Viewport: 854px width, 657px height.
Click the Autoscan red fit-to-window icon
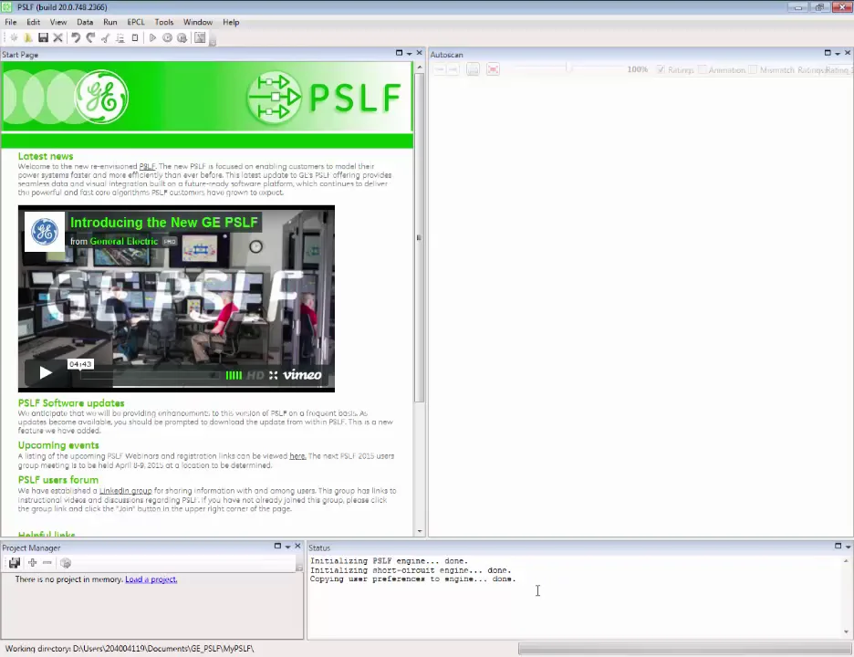[493, 69]
